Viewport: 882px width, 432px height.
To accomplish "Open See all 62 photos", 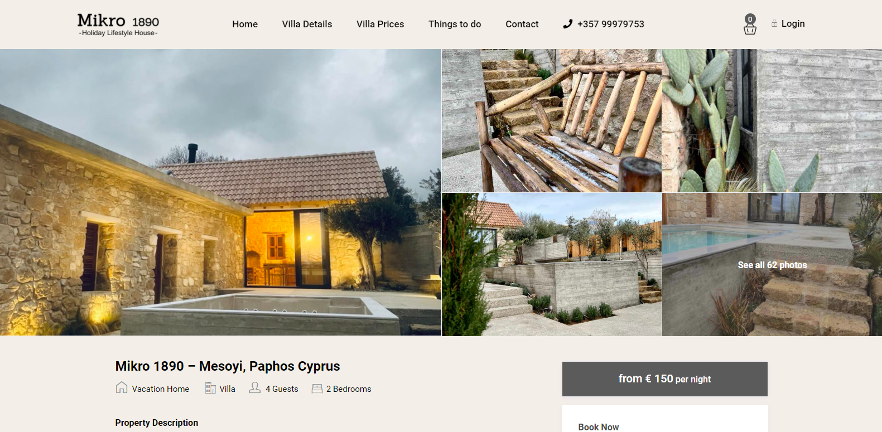I will pyautogui.click(x=772, y=265).
